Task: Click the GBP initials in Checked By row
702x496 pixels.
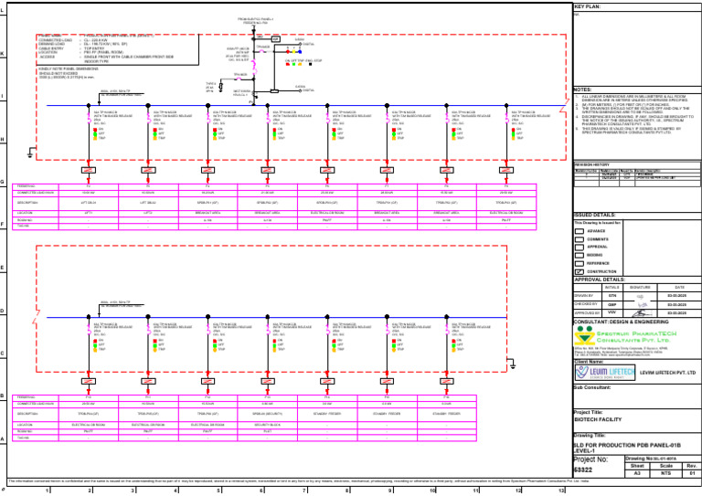Action: coord(612,304)
